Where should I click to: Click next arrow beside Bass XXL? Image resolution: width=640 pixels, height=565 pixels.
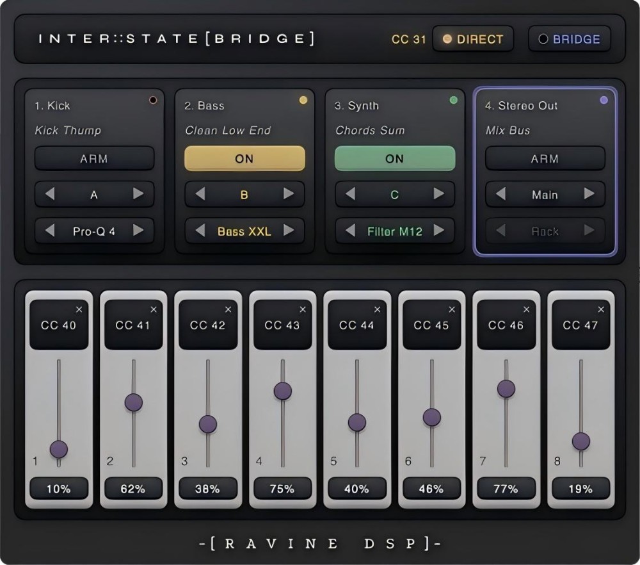[289, 231]
